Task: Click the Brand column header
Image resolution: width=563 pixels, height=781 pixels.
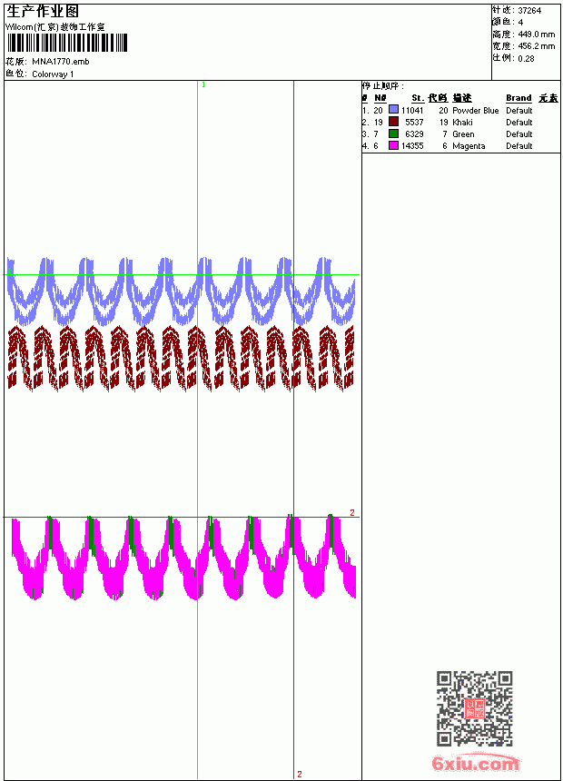Action: tap(519, 98)
